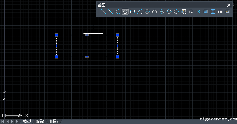Viewport: 237px width, 124px height.
Task: Select the Spline tool
Action: tap(162, 12)
